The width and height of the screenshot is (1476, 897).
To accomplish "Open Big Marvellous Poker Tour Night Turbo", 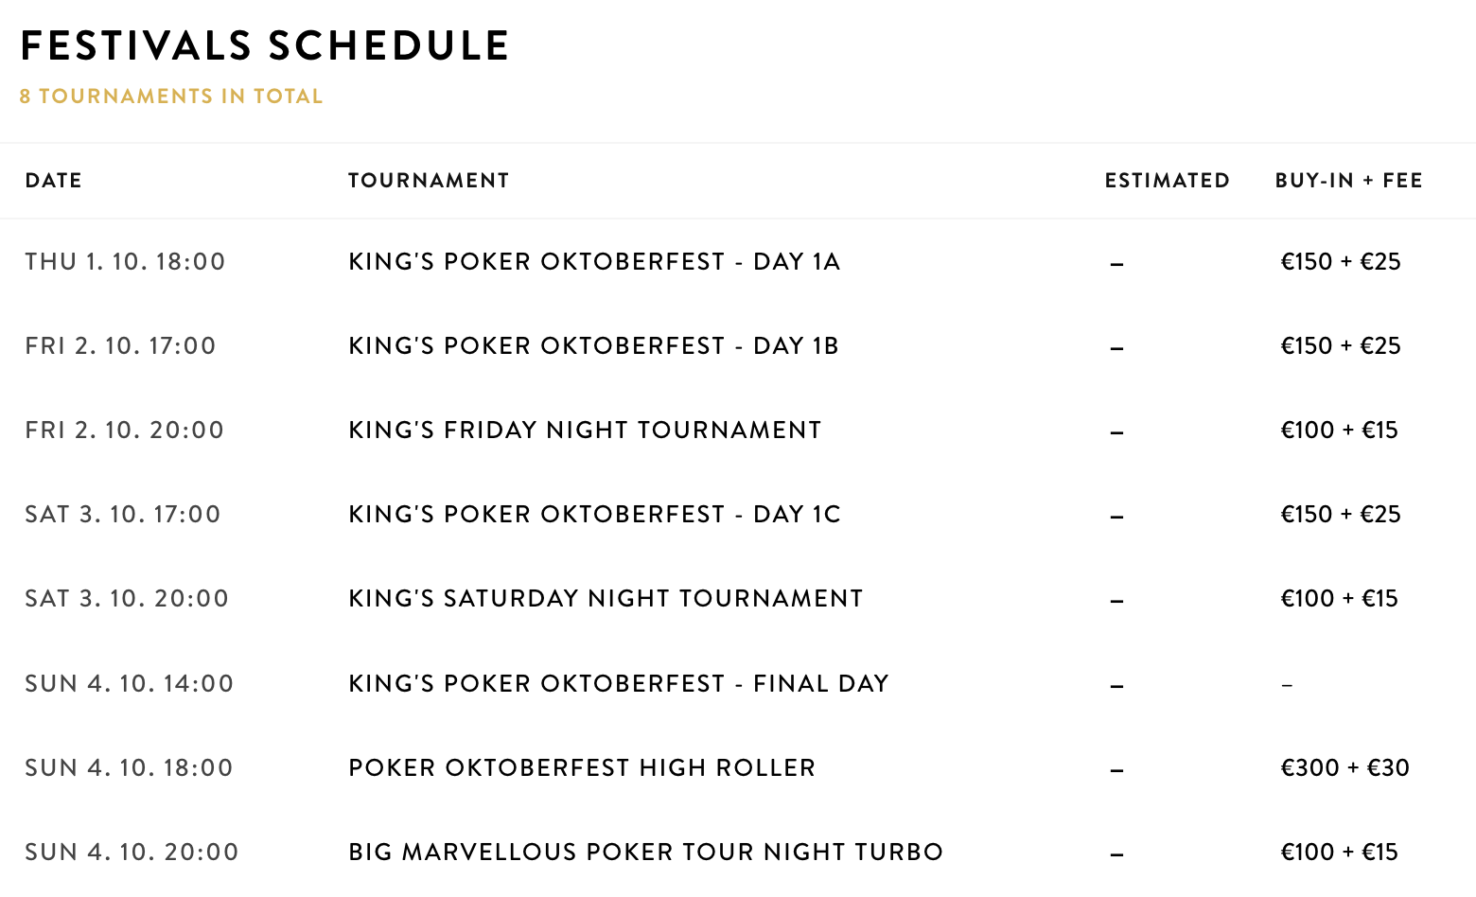I will [645, 853].
